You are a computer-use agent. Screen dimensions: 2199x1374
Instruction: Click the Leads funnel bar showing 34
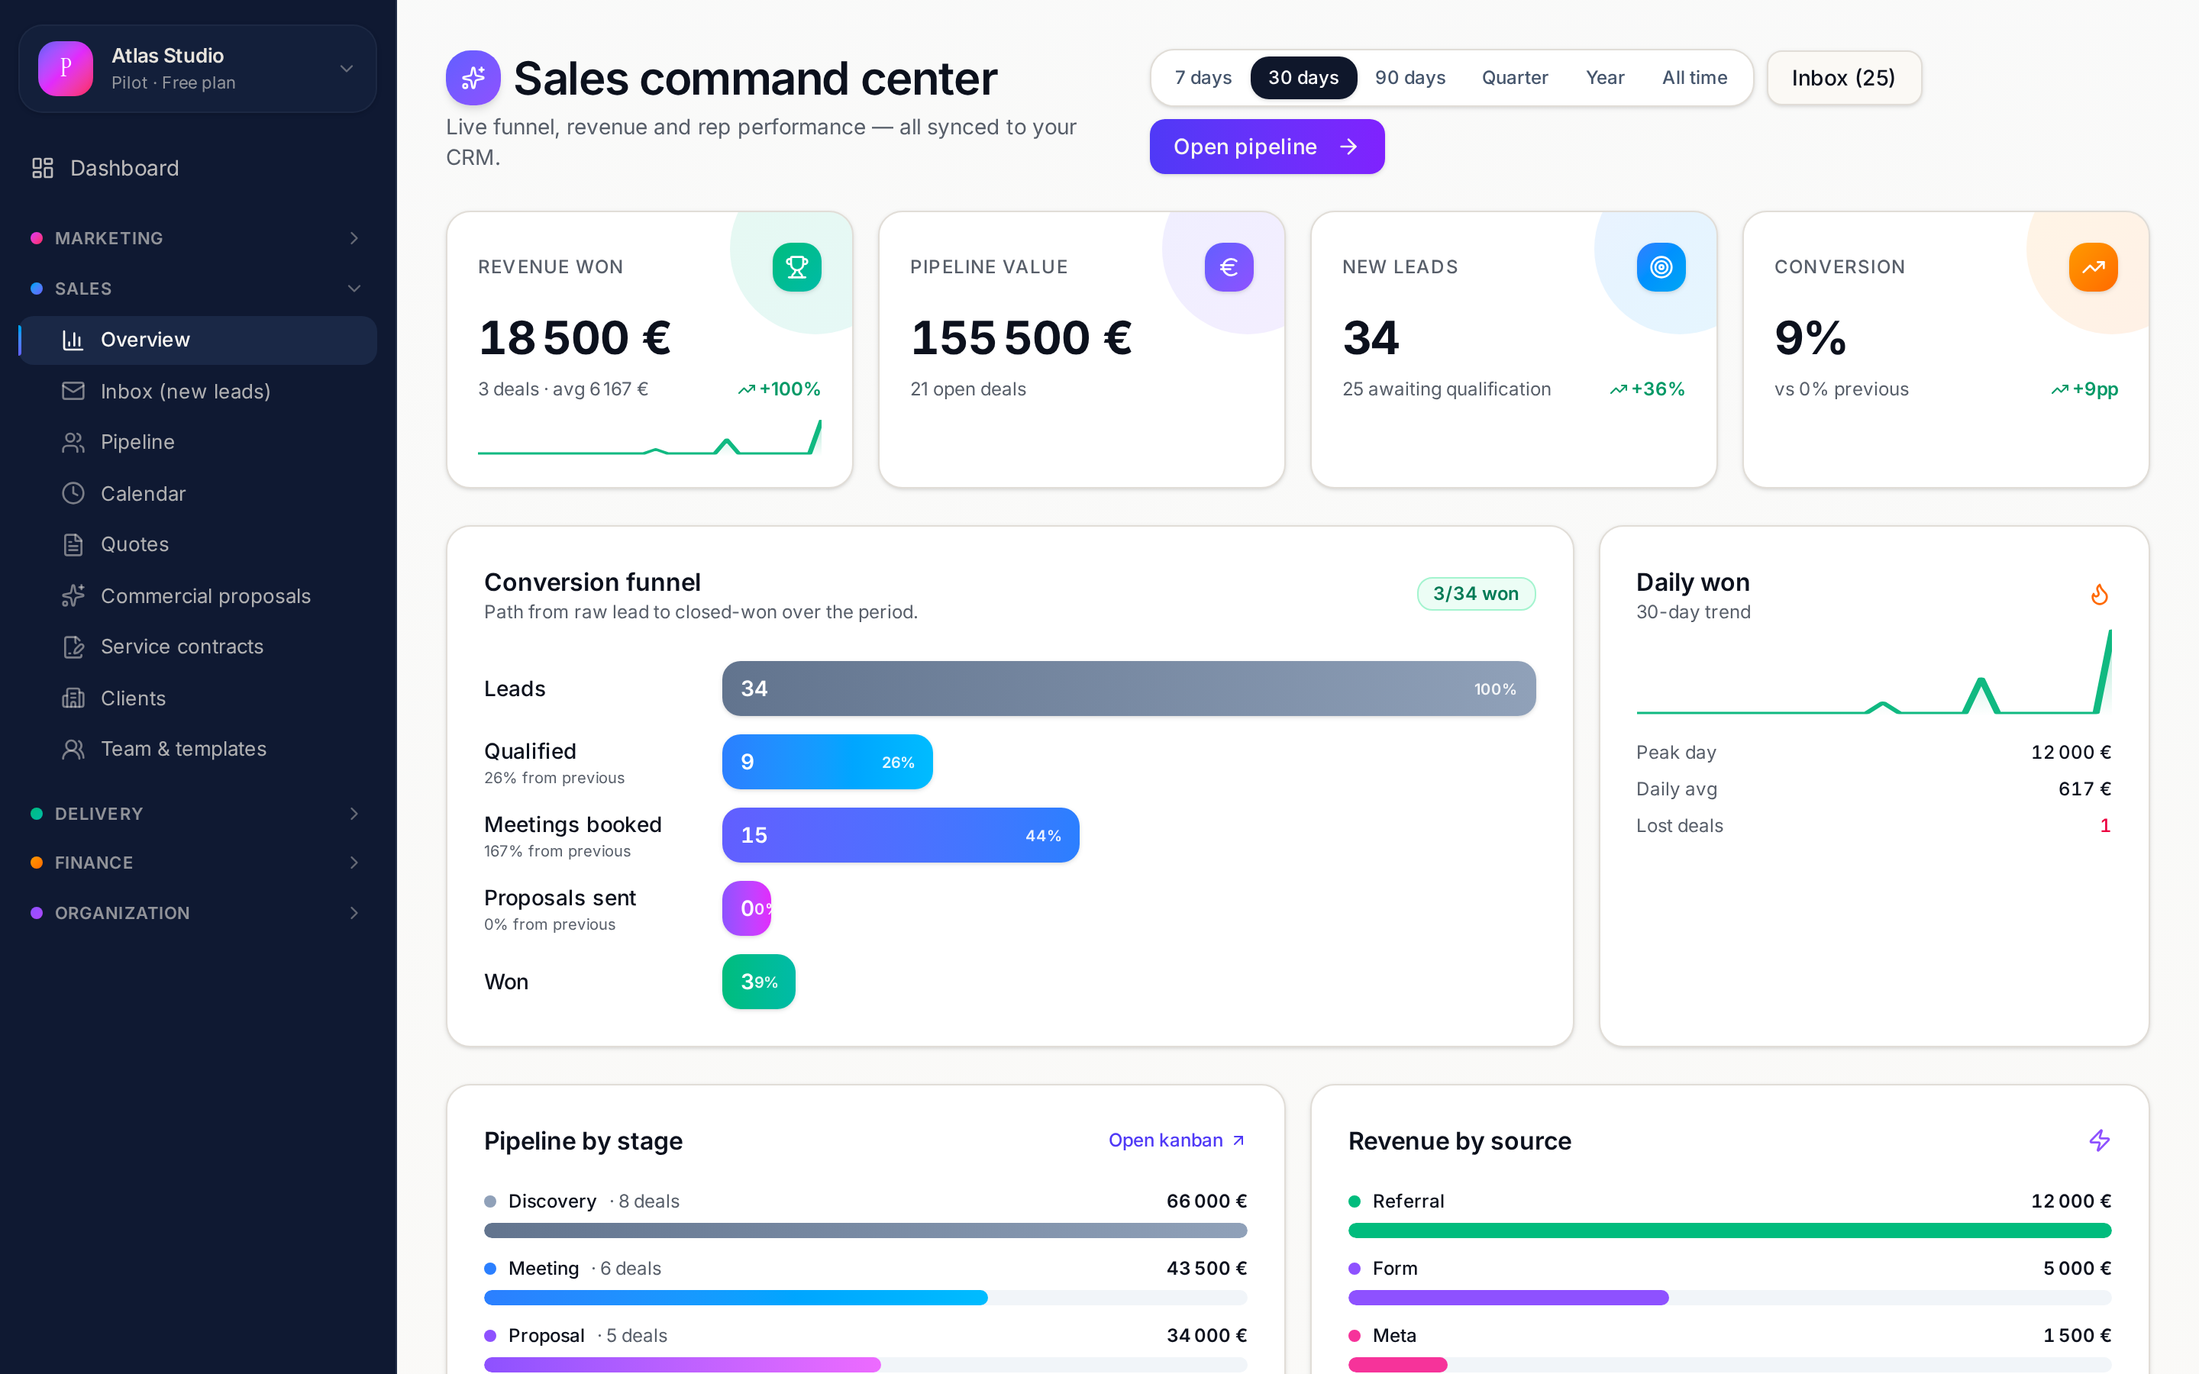point(1129,689)
